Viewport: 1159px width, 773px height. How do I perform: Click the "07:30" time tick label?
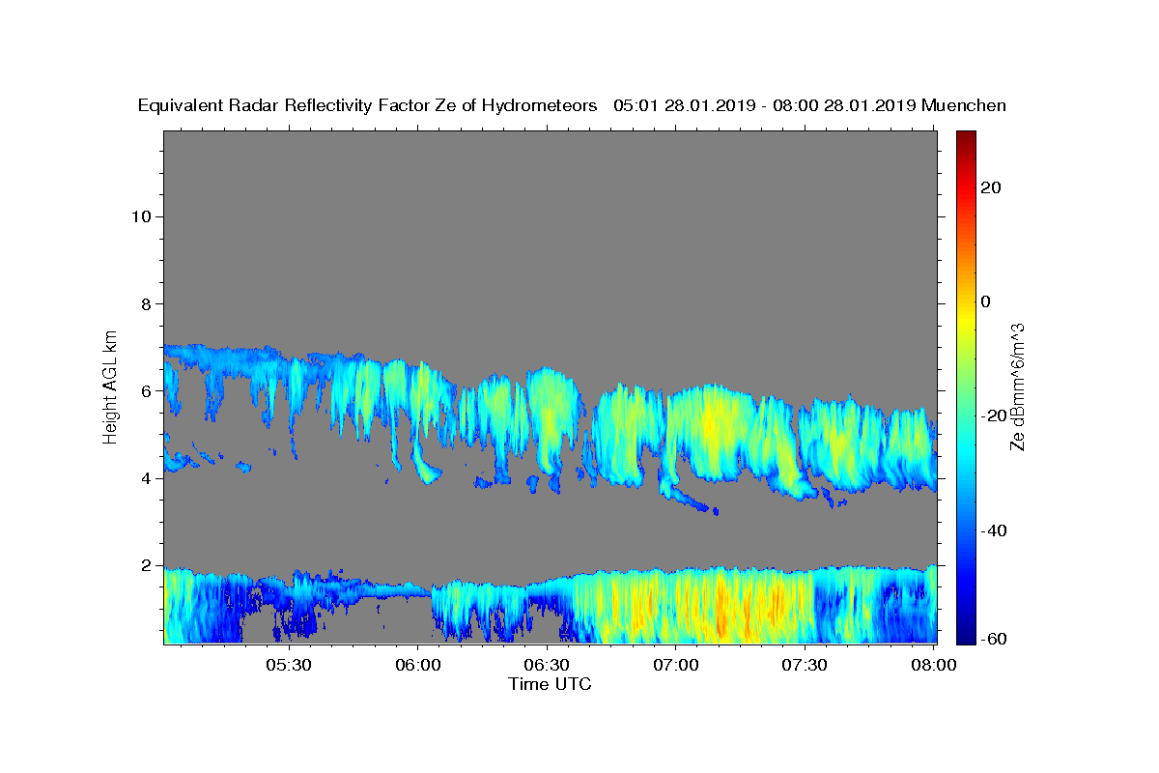[x=806, y=665]
